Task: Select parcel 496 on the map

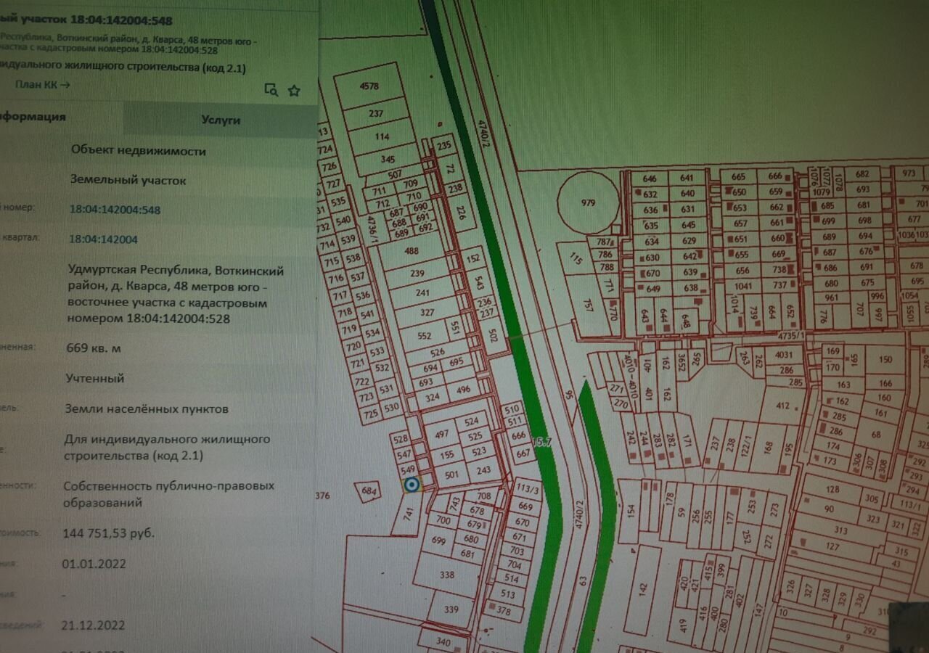Action: click(x=464, y=389)
